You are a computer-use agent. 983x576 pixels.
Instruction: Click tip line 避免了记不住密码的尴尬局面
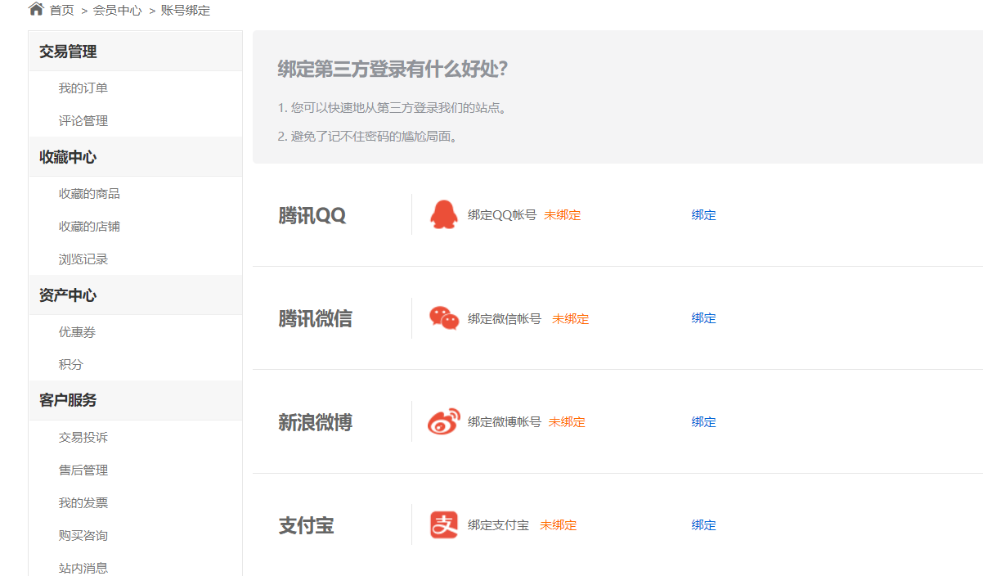click(368, 137)
